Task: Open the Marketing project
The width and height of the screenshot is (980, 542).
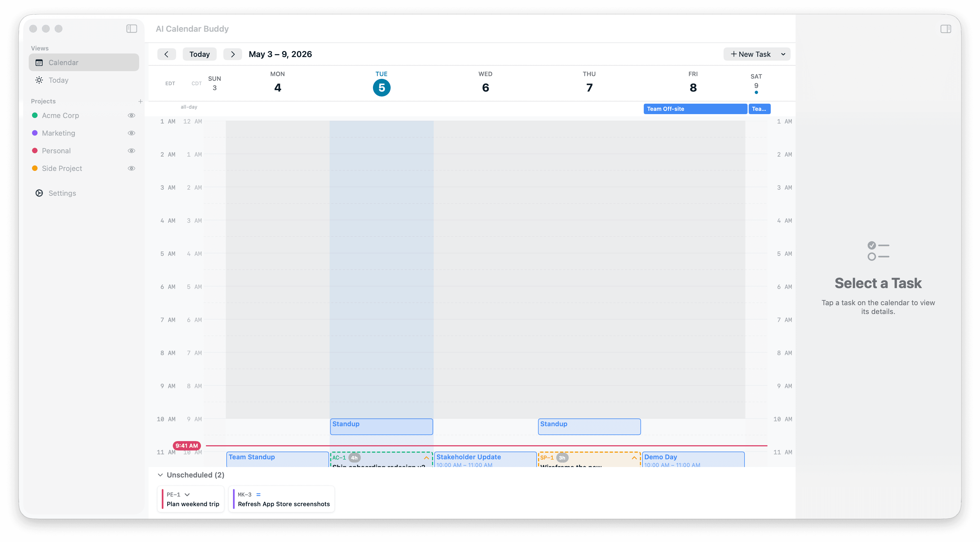Action: coord(58,133)
